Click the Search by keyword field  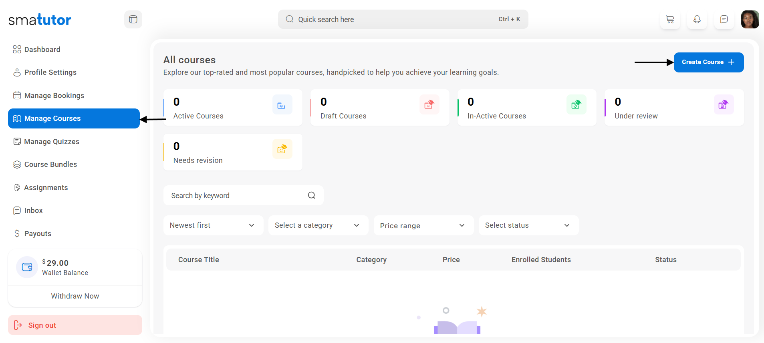click(236, 195)
